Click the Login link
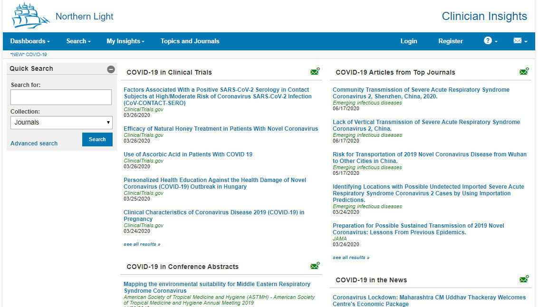The image size is (538, 307). pyautogui.click(x=408, y=41)
